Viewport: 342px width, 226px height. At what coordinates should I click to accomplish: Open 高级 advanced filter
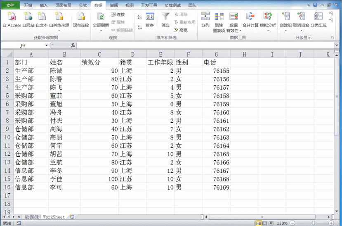click(181, 30)
